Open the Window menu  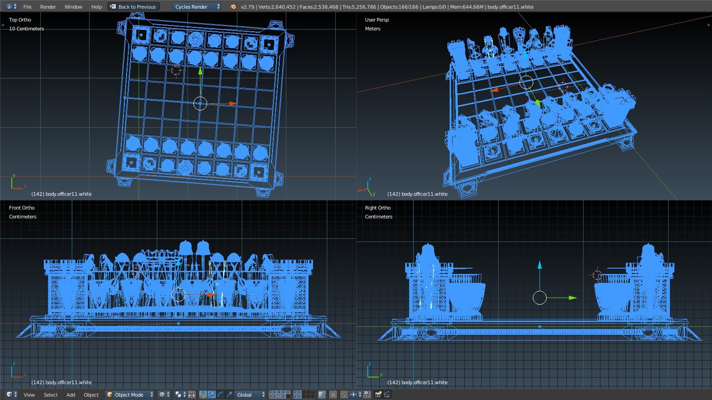[x=73, y=7]
